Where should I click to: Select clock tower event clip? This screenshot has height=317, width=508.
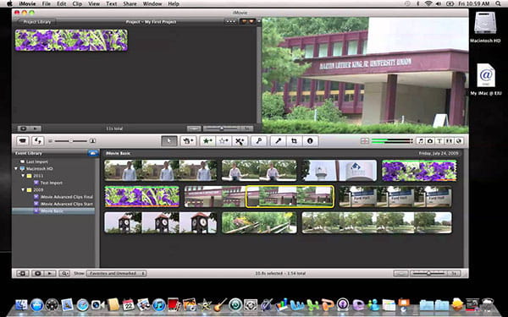161,222
